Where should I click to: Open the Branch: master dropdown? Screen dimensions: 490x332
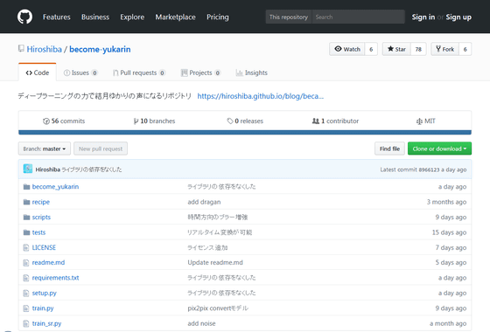pyautogui.click(x=45, y=149)
